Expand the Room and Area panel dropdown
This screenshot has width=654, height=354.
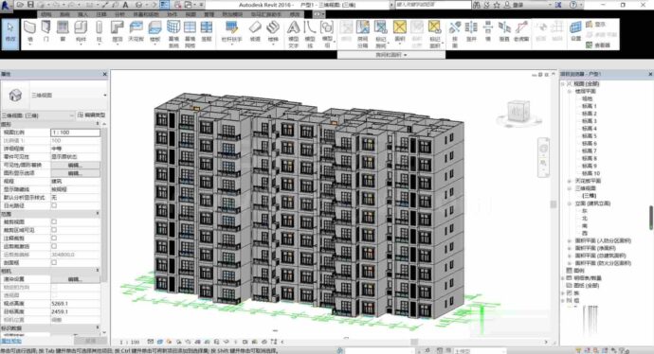391,55
